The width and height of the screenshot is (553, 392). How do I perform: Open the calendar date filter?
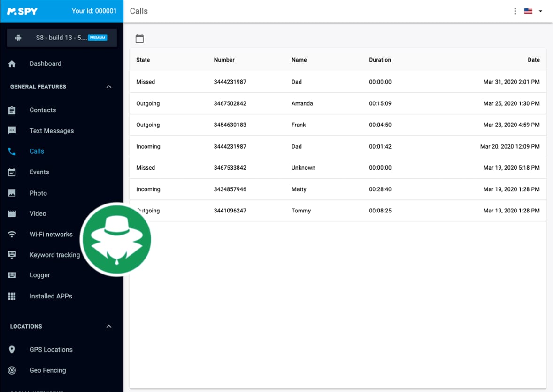point(139,39)
